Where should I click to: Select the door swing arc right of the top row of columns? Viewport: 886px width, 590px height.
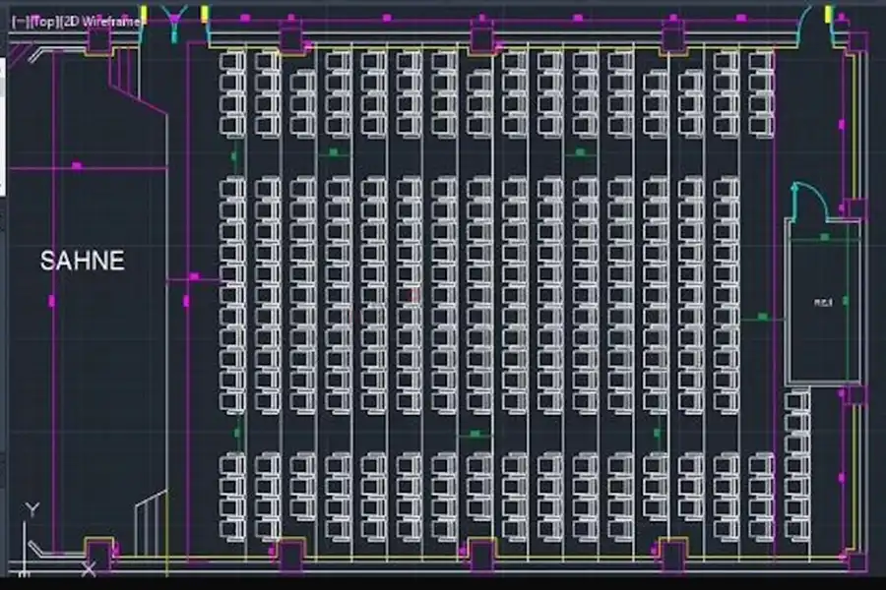(x=813, y=24)
